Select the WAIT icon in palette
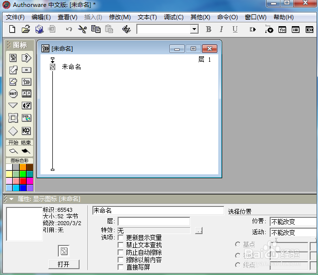Image resolution: width=318 pixels, height=275 pixels. [13, 94]
